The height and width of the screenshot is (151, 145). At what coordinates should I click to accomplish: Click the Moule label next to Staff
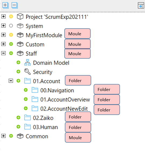click(x=77, y=54)
